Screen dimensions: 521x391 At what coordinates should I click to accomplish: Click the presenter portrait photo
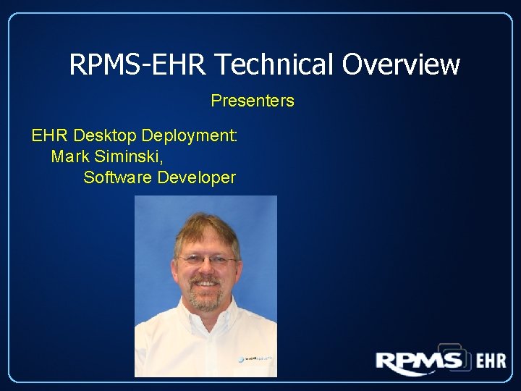[x=206, y=286]
